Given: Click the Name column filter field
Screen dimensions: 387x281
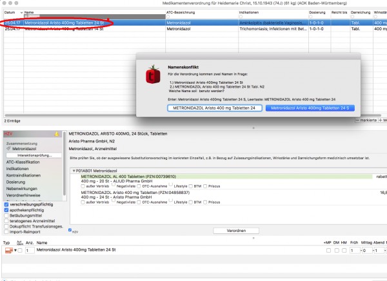Looking at the screenshot, I should [95, 17].
